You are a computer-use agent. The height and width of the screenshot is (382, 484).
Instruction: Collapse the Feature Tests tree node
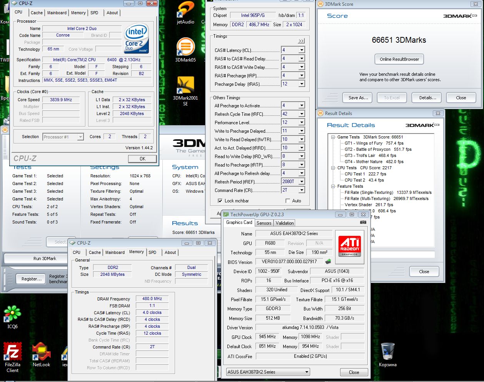click(333, 186)
